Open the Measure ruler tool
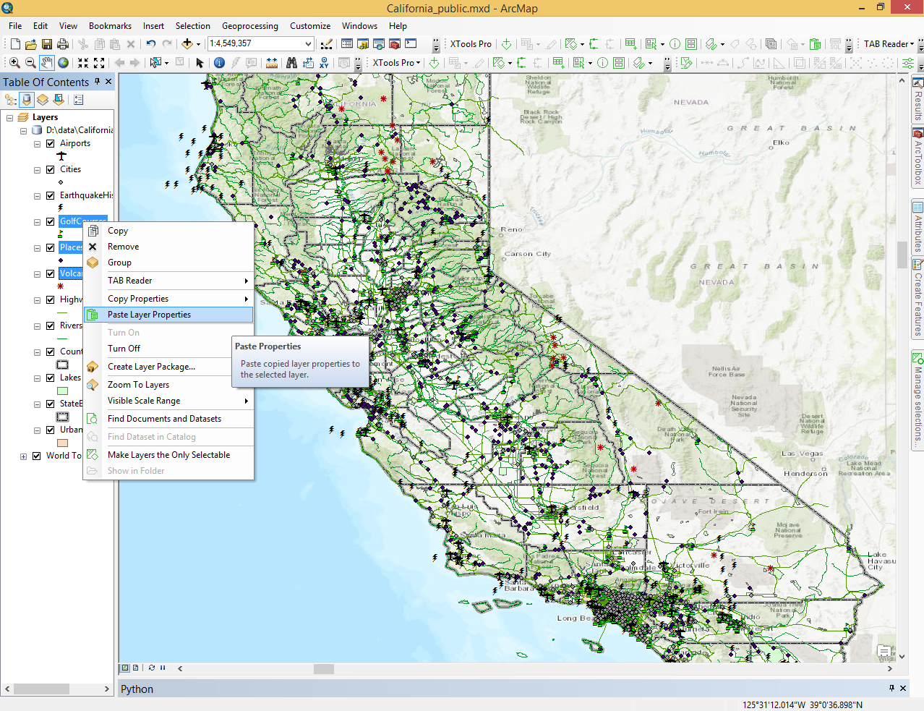The height and width of the screenshot is (711, 924). point(272,63)
